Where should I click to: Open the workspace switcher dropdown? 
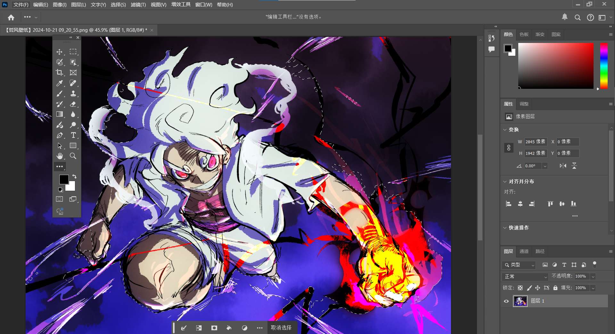(604, 17)
